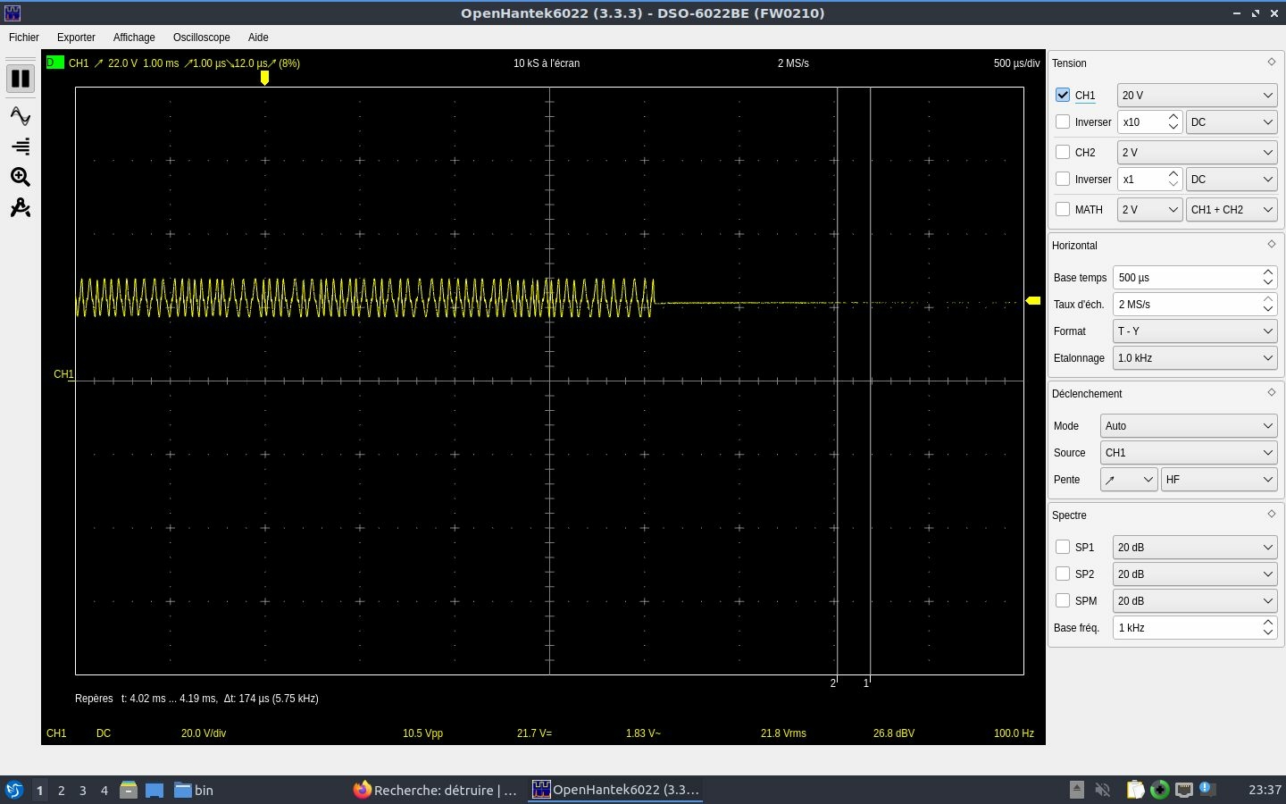Enable the CH2 channel checkbox
Viewport: 1286px width, 804px height.
(x=1063, y=152)
